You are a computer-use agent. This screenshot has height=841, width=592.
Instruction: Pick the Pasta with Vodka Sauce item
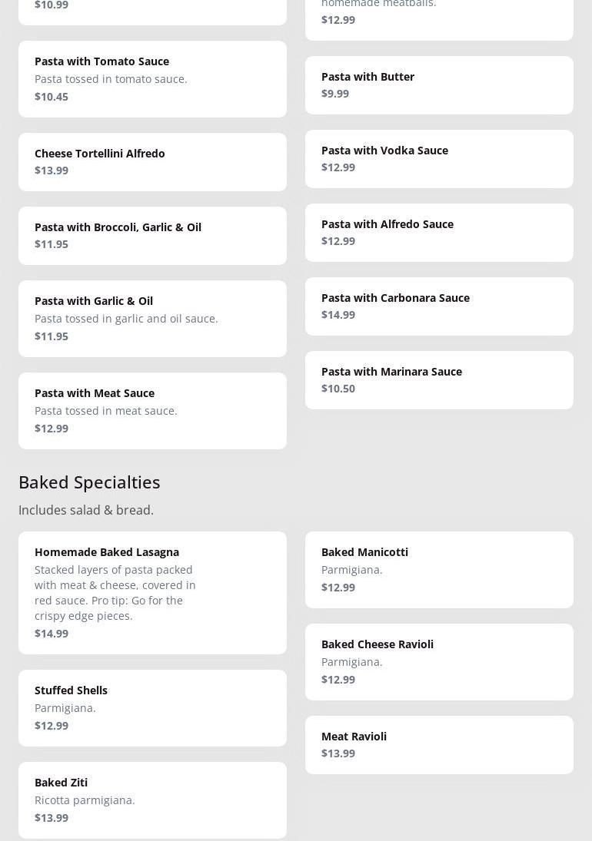(439, 159)
